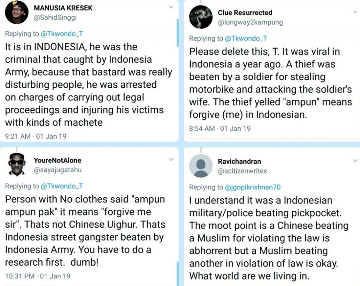Visit the @longway2kampung handle
The image size is (360, 286).
[250, 22]
